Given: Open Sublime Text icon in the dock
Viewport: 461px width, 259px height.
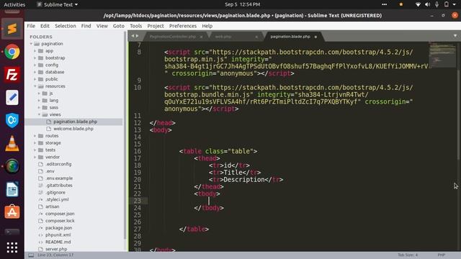Looking at the screenshot, I should pyautogui.click(x=12, y=29).
